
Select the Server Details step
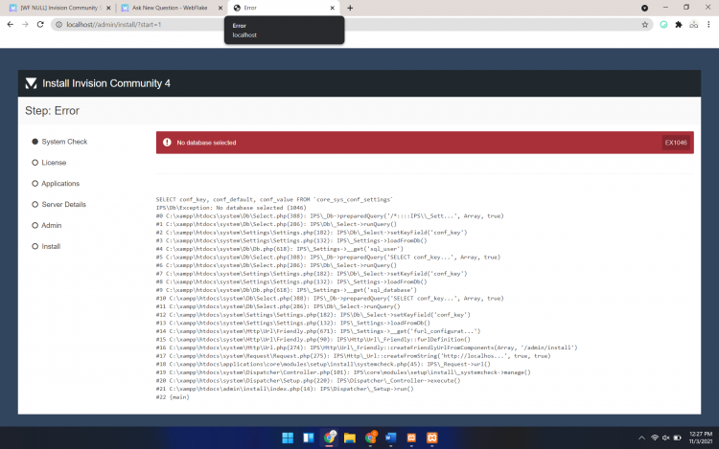coord(63,204)
